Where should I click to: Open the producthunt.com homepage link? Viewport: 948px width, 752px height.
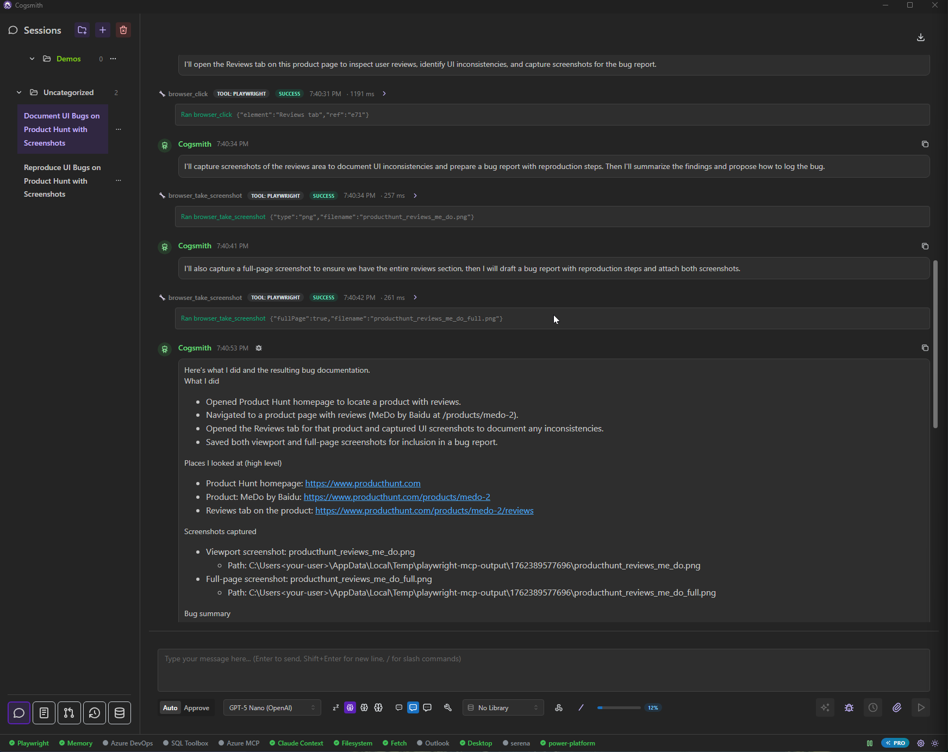363,483
